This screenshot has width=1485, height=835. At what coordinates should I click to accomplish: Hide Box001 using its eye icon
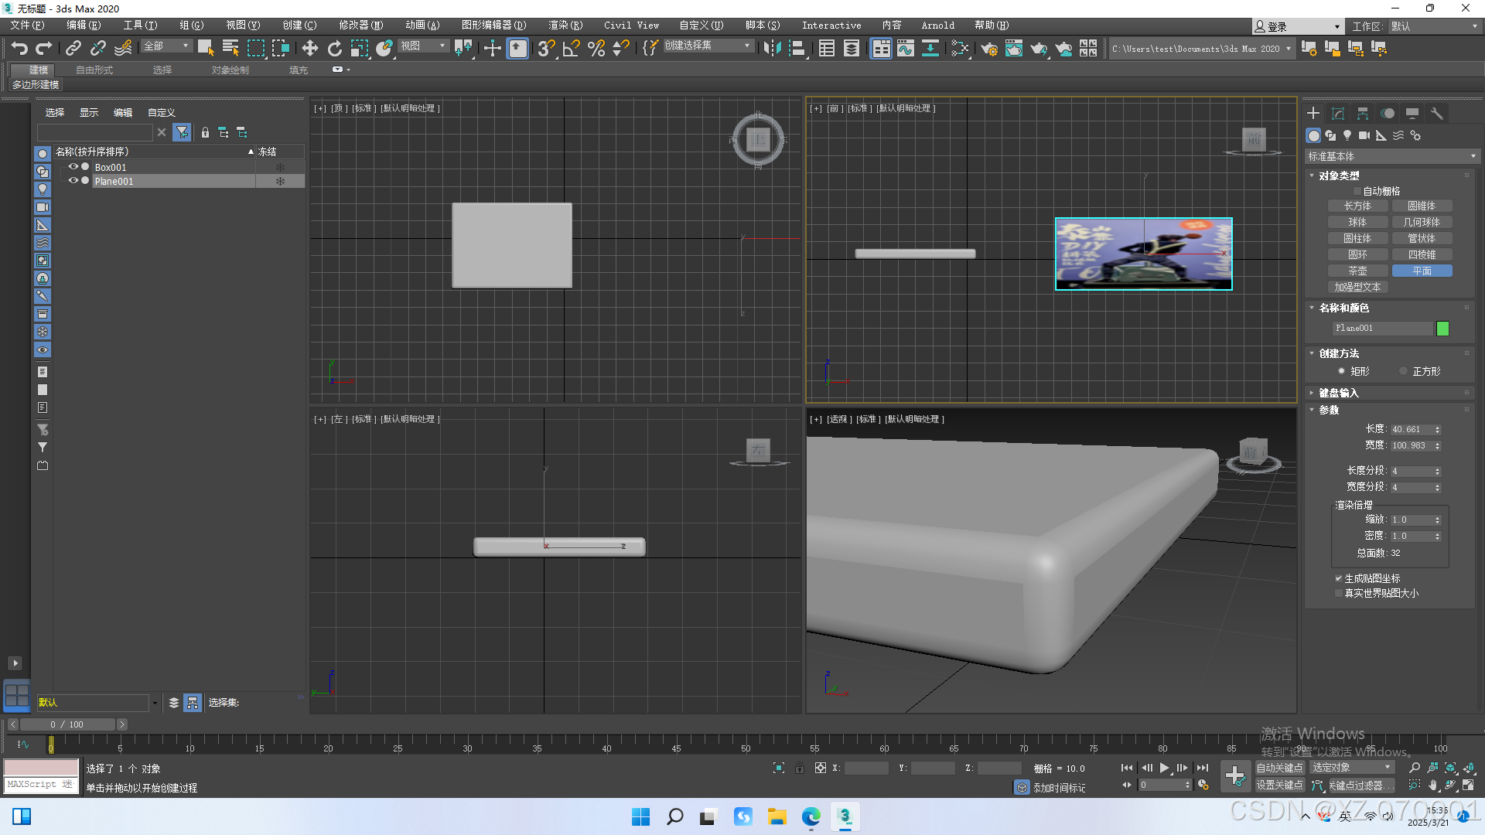click(73, 167)
